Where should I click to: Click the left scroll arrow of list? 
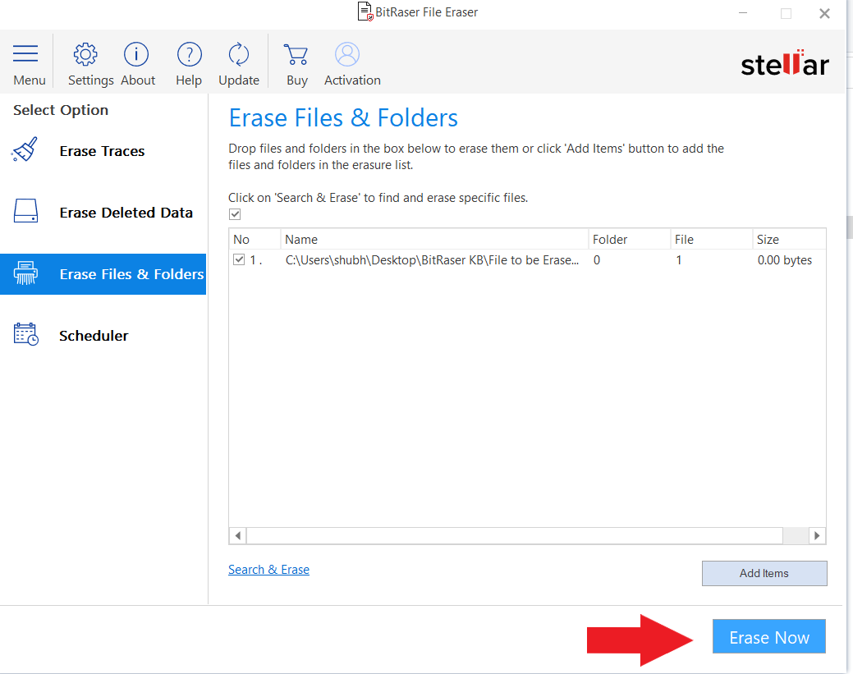[x=238, y=536]
